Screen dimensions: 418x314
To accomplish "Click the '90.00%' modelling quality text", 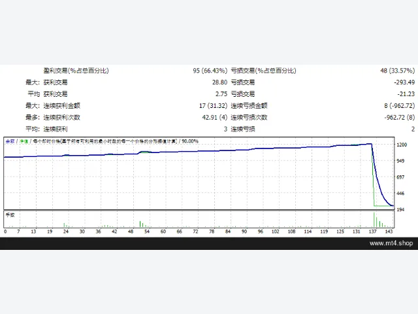I will coord(190,141).
